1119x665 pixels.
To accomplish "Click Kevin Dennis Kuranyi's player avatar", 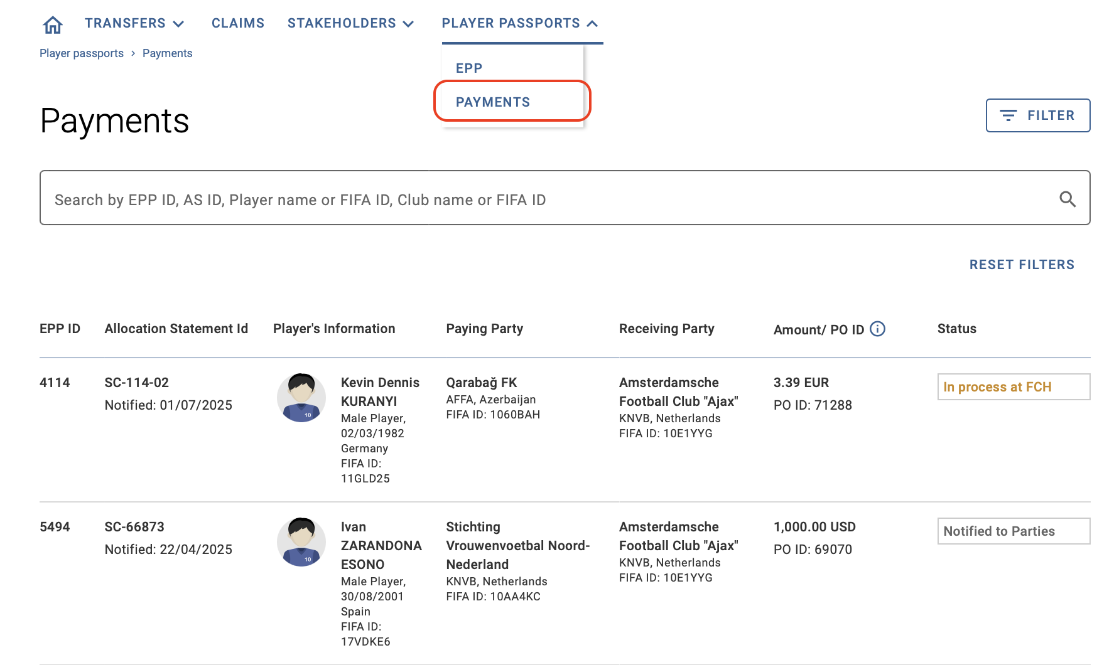I will point(301,397).
